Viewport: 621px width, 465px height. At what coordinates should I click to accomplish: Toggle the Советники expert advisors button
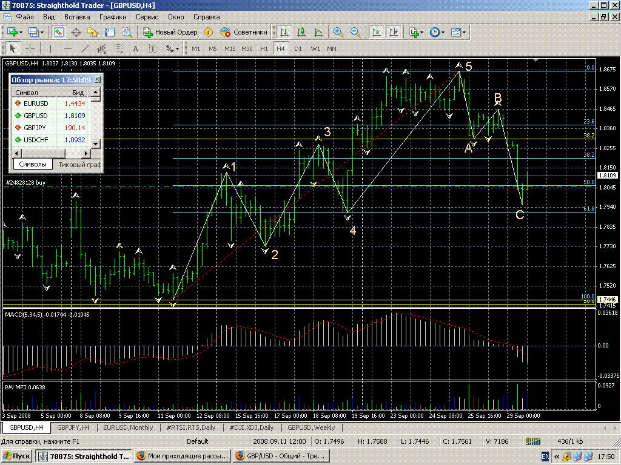tap(244, 32)
